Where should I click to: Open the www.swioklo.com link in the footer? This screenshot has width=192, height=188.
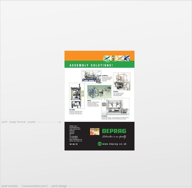(x=35, y=186)
